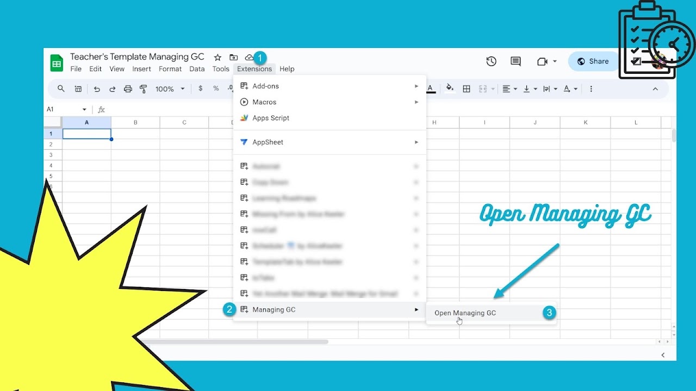
Task: Open the Insert menu
Action: (141, 69)
